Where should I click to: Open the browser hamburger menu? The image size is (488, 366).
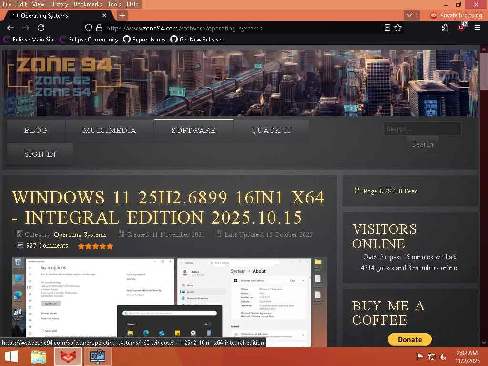pos(478,28)
